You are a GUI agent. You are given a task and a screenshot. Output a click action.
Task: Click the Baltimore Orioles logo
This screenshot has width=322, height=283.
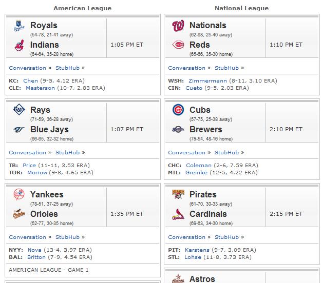pyautogui.click(x=19, y=214)
